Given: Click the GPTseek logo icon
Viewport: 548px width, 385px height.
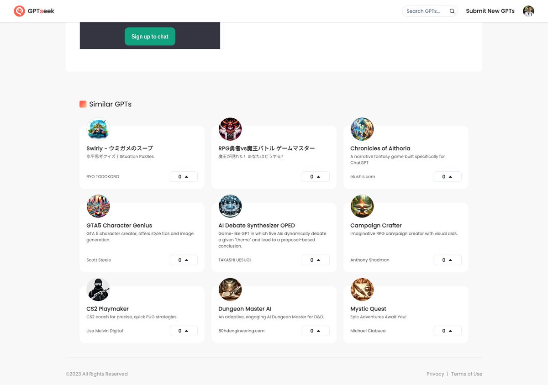Looking at the screenshot, I should tap(19, 11).
